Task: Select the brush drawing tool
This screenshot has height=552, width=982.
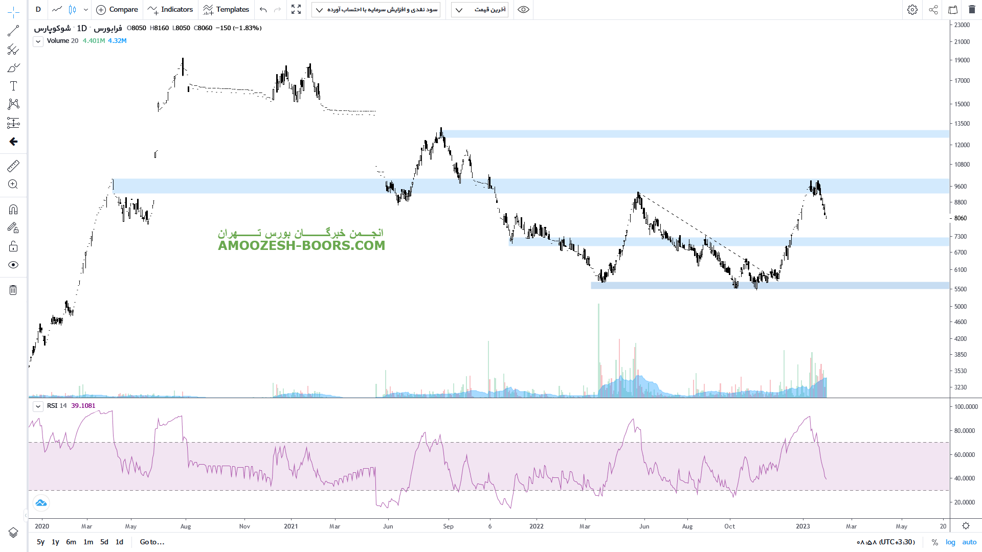Action: point(13,68)
